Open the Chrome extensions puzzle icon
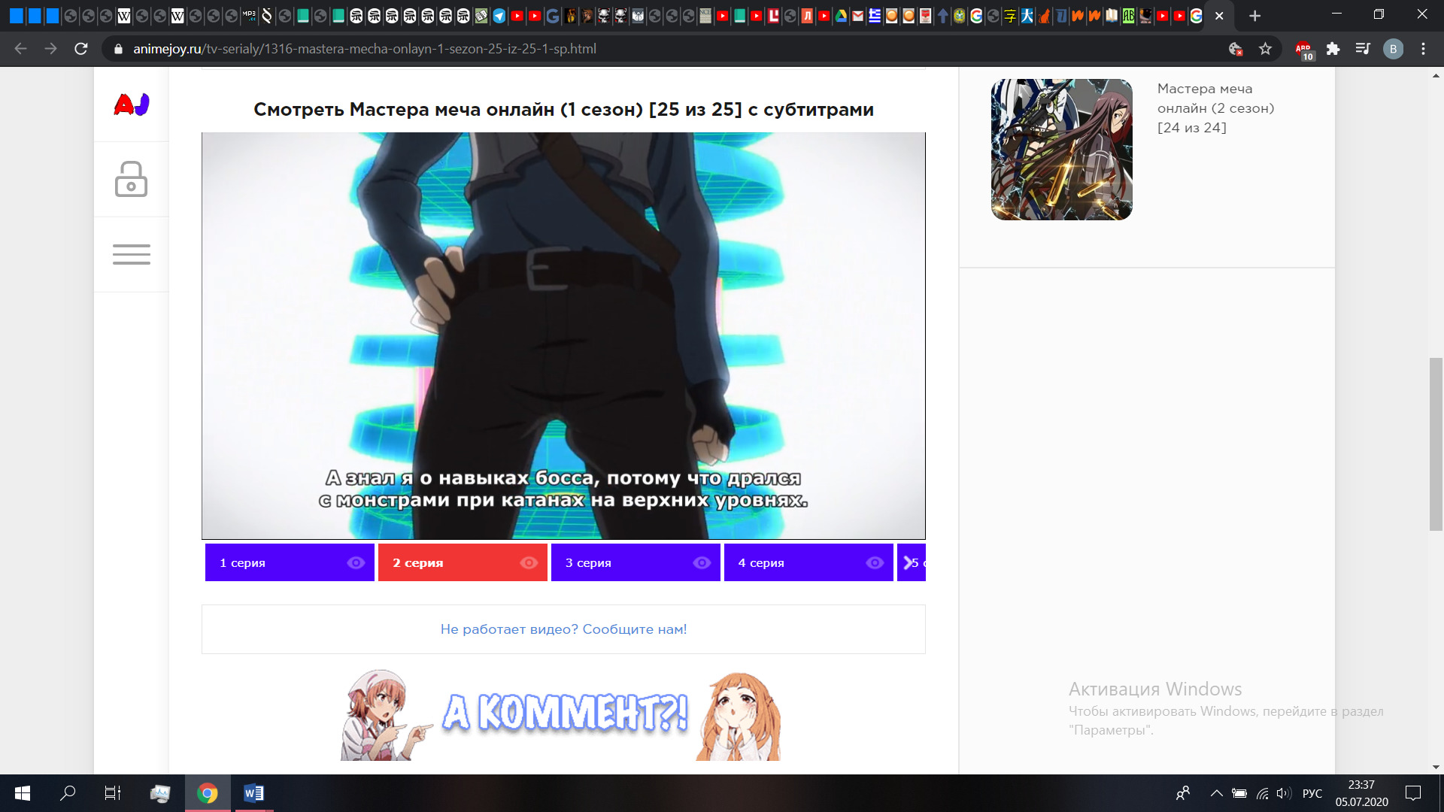 tap(1333, 49)
